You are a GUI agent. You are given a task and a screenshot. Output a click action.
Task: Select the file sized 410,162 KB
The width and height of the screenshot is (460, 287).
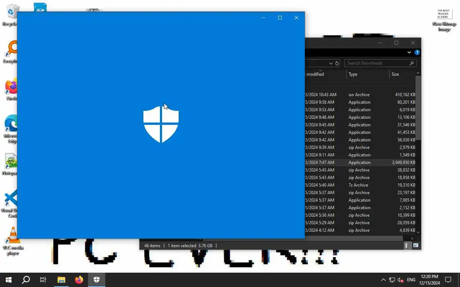click(360, 95)
